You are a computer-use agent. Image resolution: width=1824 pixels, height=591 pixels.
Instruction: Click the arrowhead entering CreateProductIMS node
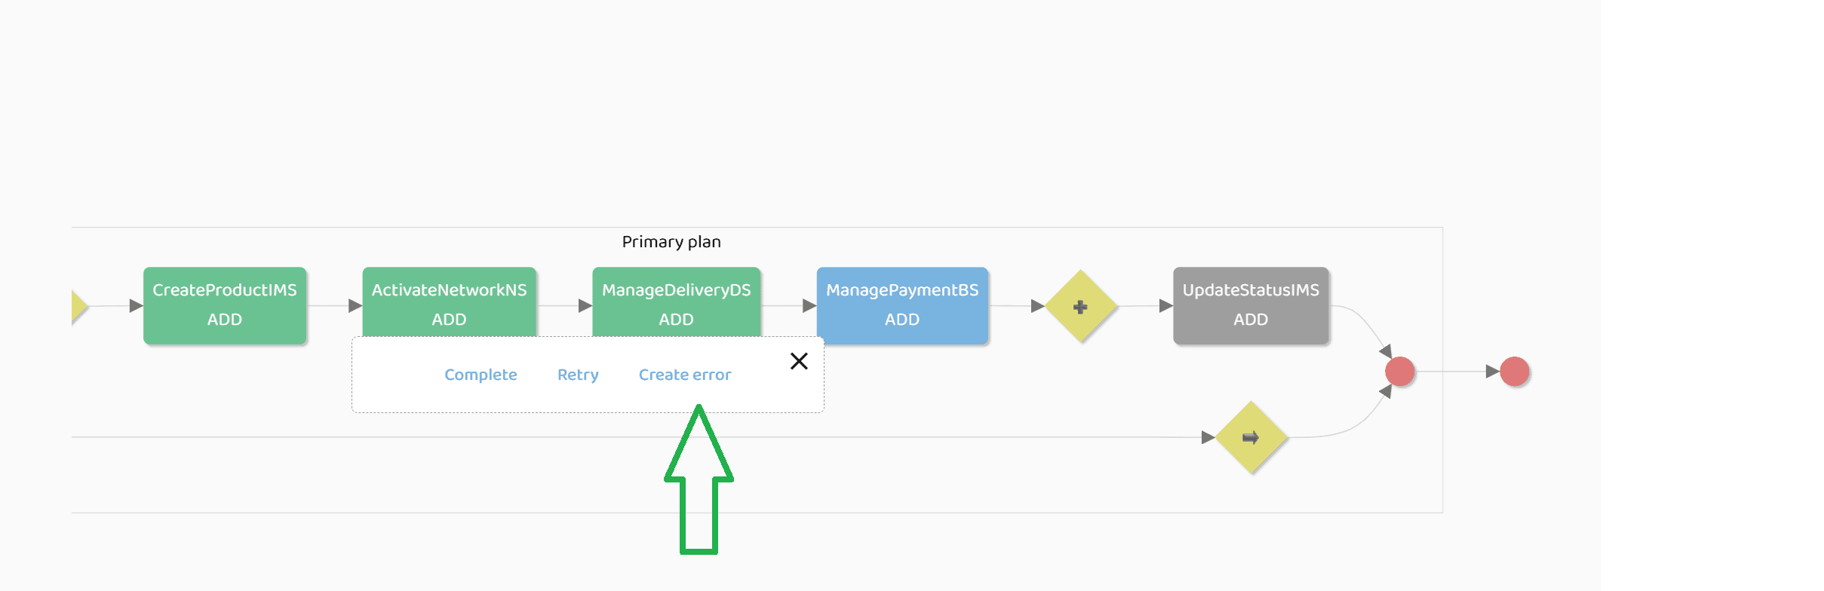point(136,305)
